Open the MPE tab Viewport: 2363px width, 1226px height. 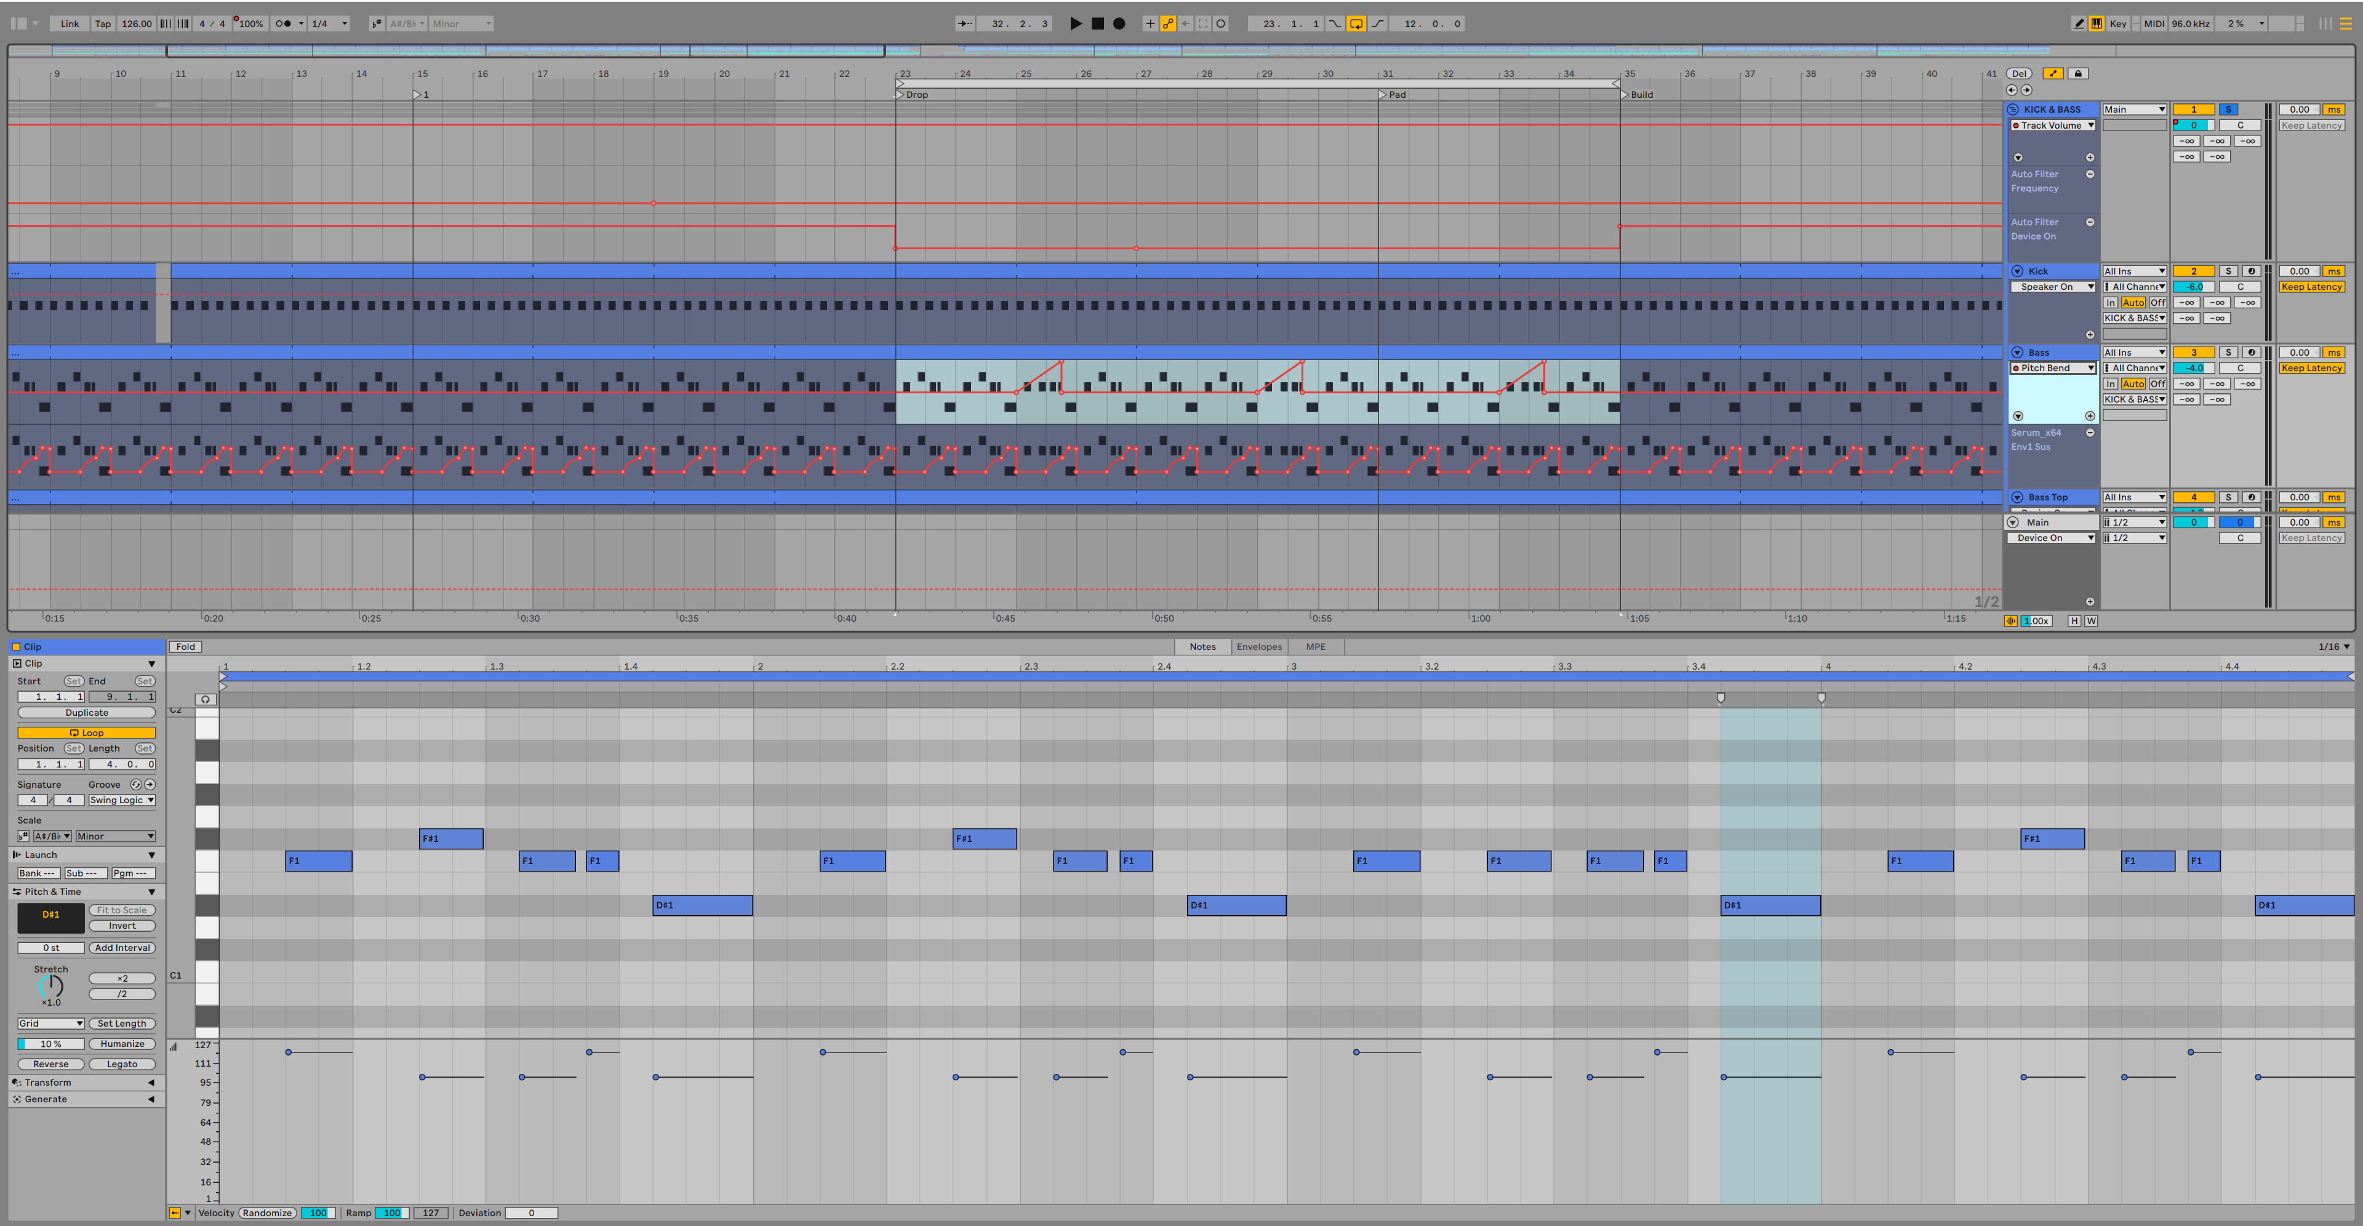[x=1316, y=647]
